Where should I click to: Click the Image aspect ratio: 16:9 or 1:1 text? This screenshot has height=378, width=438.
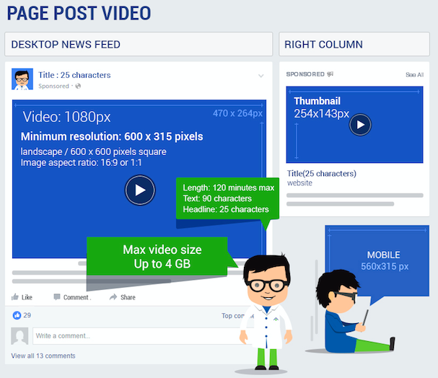81,162
